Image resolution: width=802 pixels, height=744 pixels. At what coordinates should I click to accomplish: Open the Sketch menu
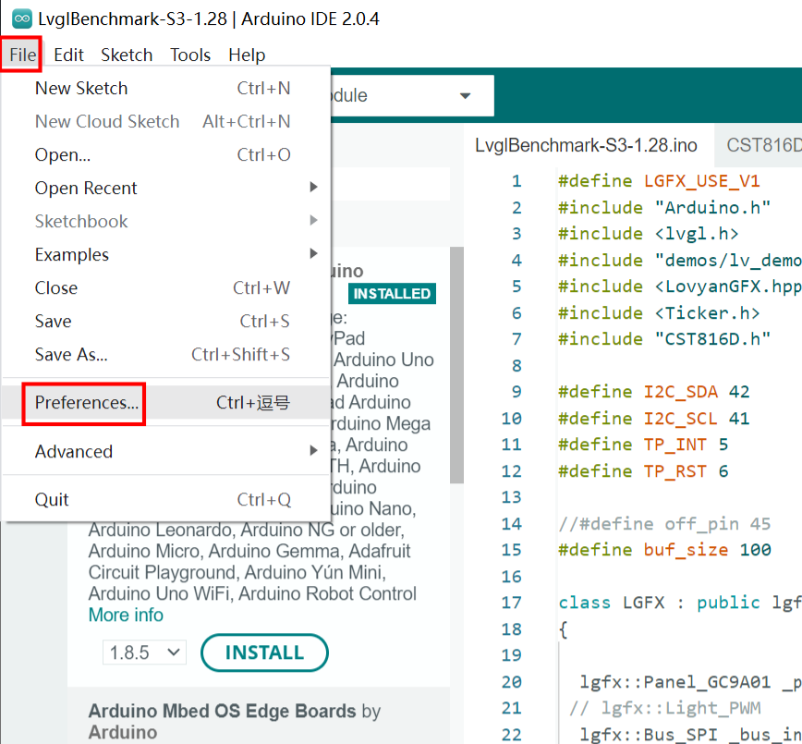tap(127, 55)
